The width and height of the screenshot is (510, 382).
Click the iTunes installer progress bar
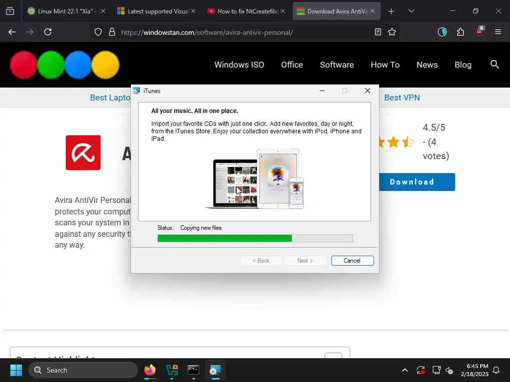point(255,238)
